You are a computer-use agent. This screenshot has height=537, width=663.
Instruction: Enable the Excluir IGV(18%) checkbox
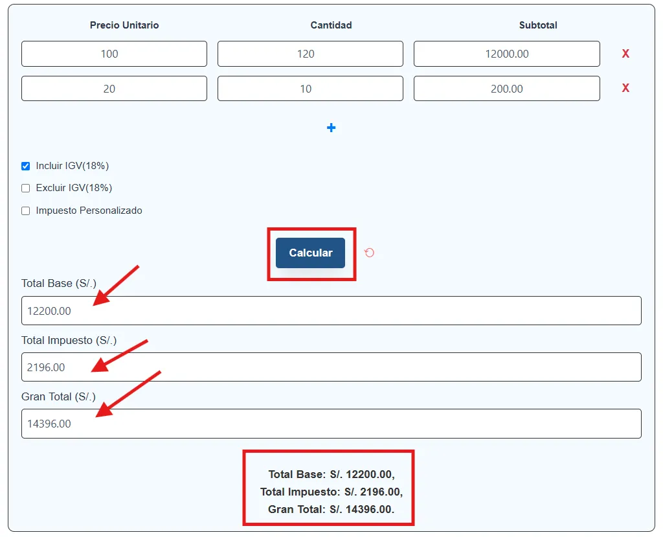point(26,188)
